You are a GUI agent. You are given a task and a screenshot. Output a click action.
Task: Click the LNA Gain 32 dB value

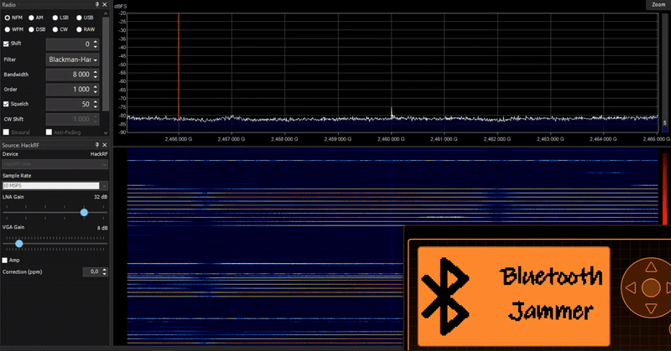click(101, 197)
